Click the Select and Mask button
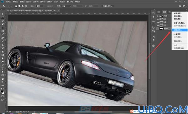 click(x=107, y=6)
